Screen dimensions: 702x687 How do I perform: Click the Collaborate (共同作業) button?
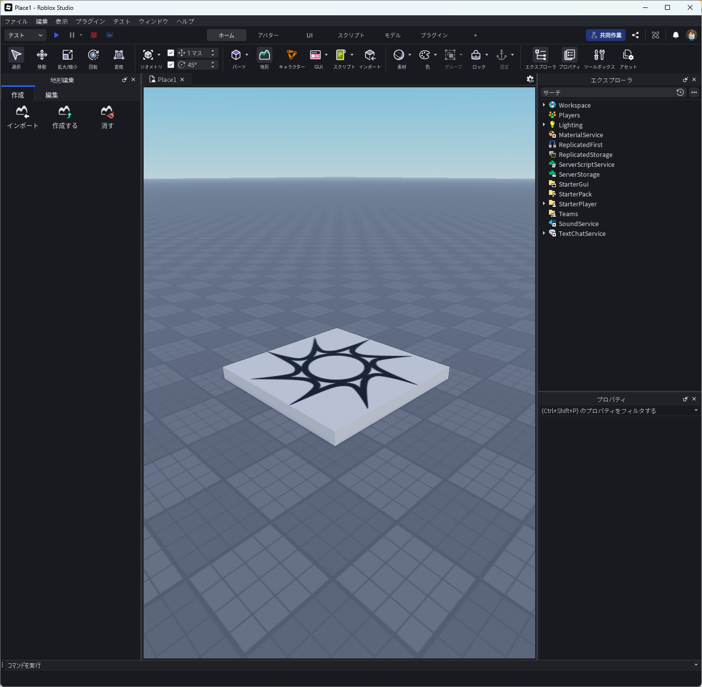tap(606, 35)
